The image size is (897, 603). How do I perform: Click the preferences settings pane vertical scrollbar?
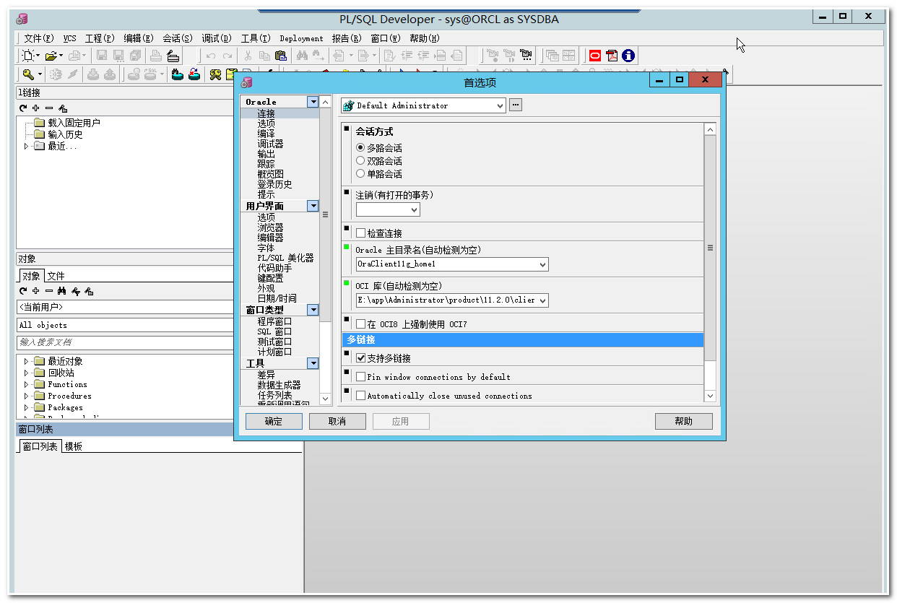coord(710,248)
